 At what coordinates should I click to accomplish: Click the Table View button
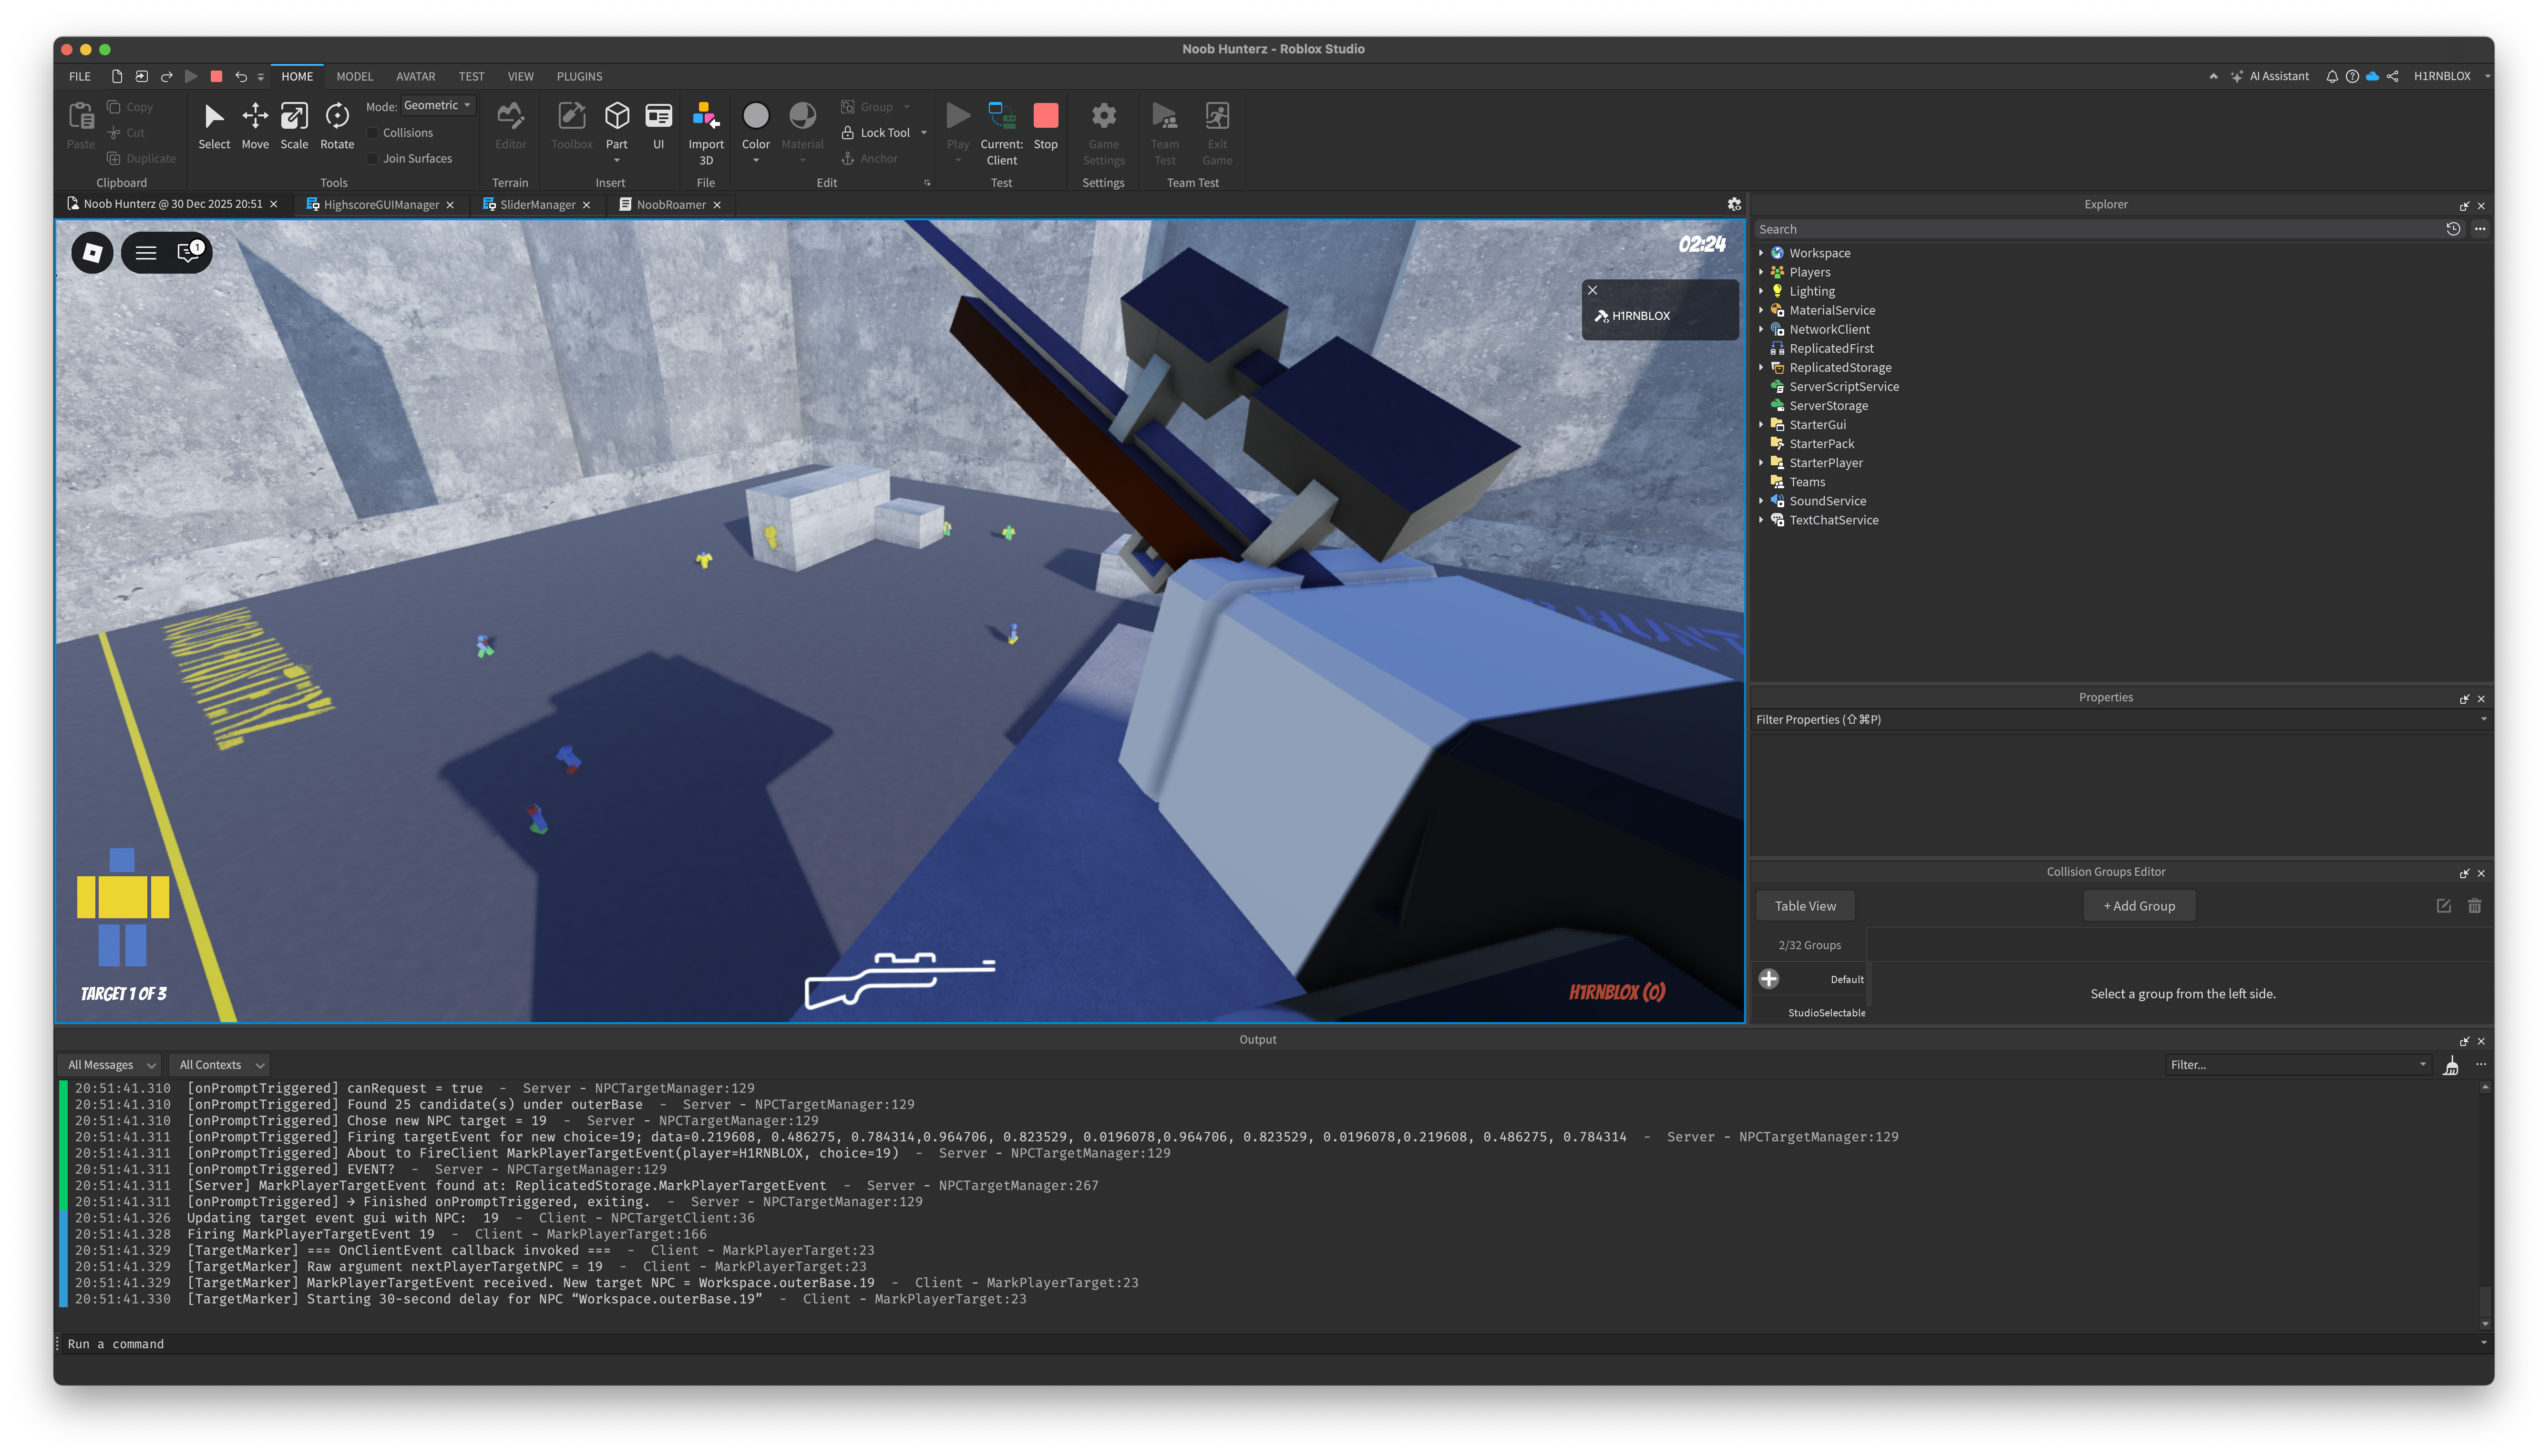coord(1805,906)
